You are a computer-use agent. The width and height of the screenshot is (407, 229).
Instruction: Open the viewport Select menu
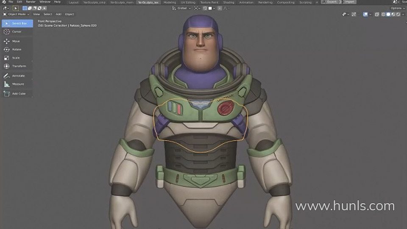pos(48,14)
